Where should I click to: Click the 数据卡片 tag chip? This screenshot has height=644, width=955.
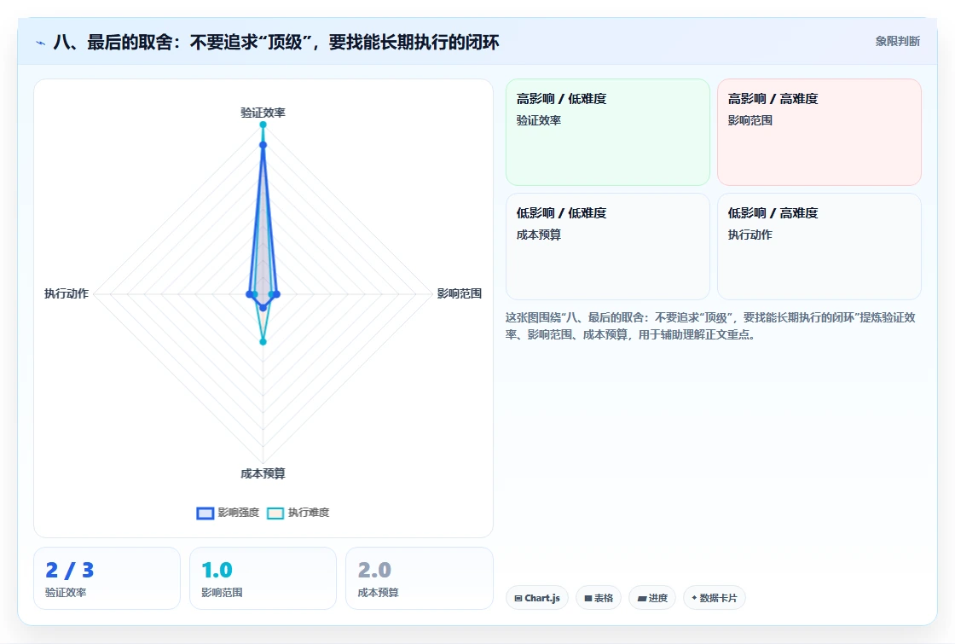point(715,598)
